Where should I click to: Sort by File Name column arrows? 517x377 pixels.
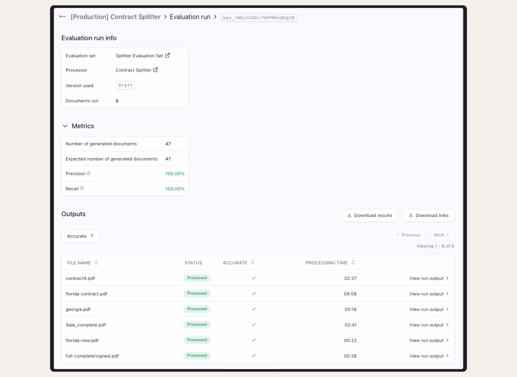coord(96,263)
